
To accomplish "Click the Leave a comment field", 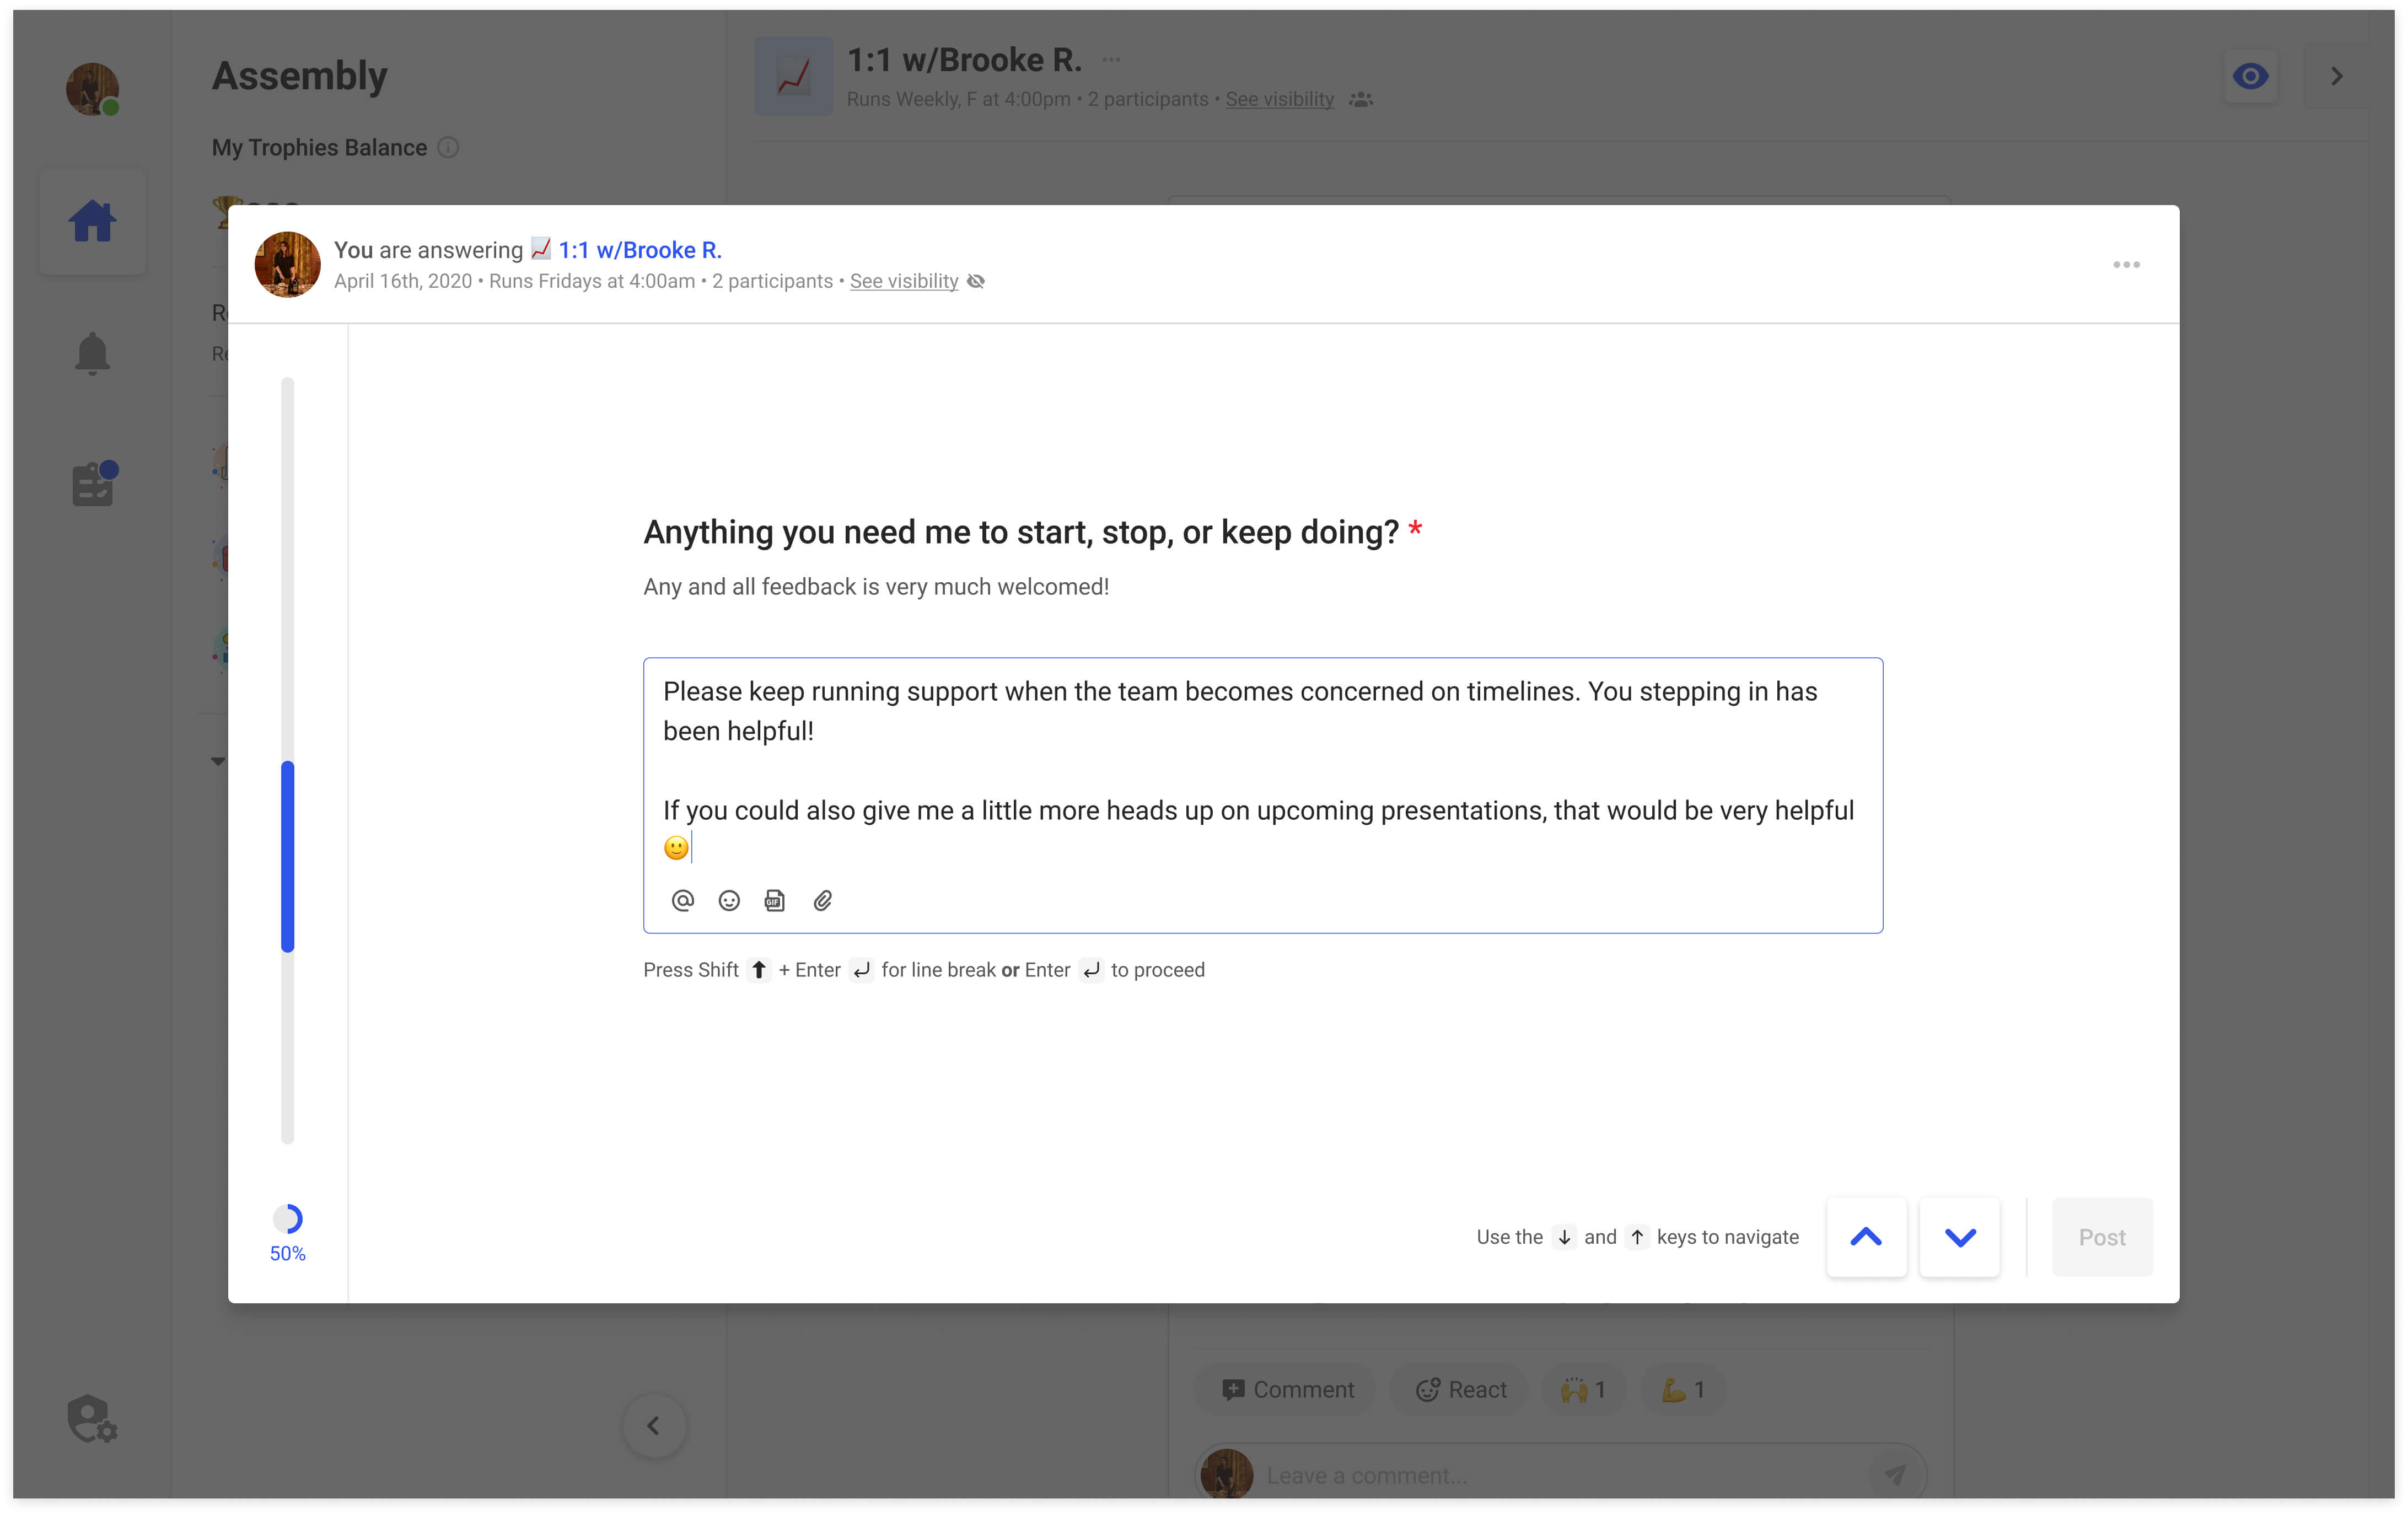I will [1560, 1475].
